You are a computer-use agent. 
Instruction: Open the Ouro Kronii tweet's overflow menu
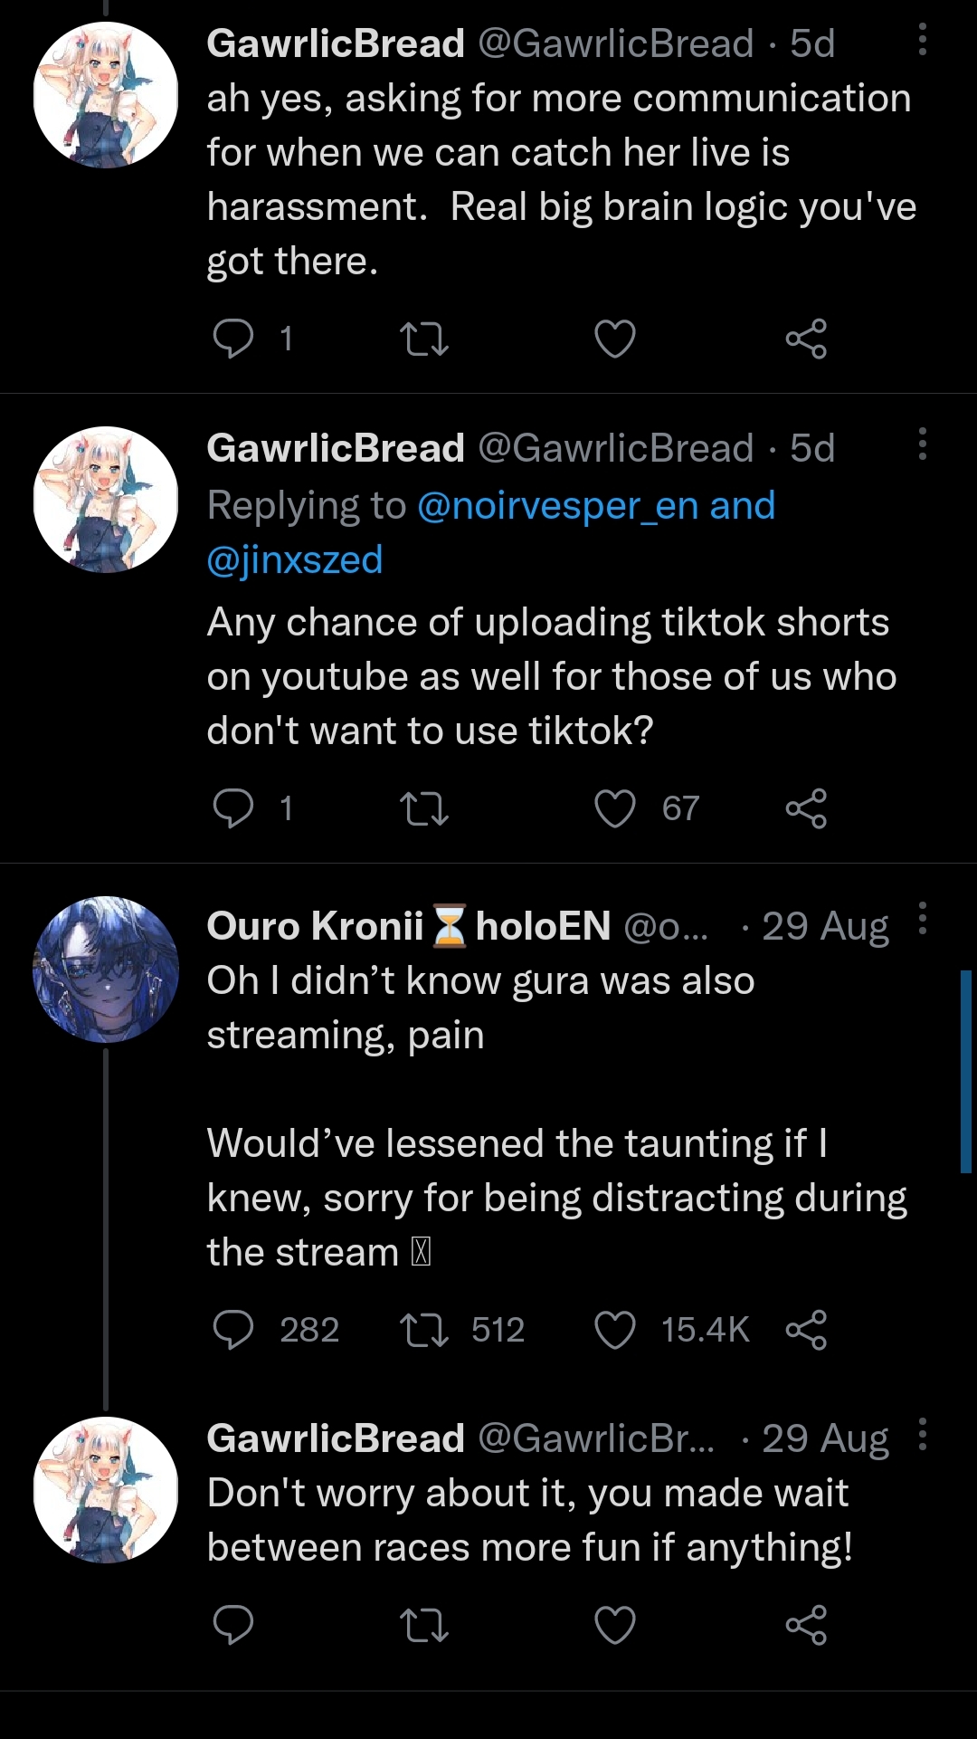tap(922, 919)
